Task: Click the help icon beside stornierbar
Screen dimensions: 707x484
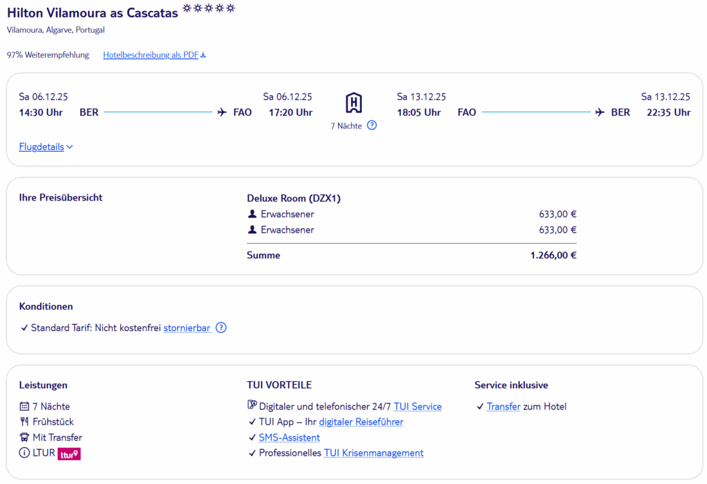Action: [x=221, y=328]
